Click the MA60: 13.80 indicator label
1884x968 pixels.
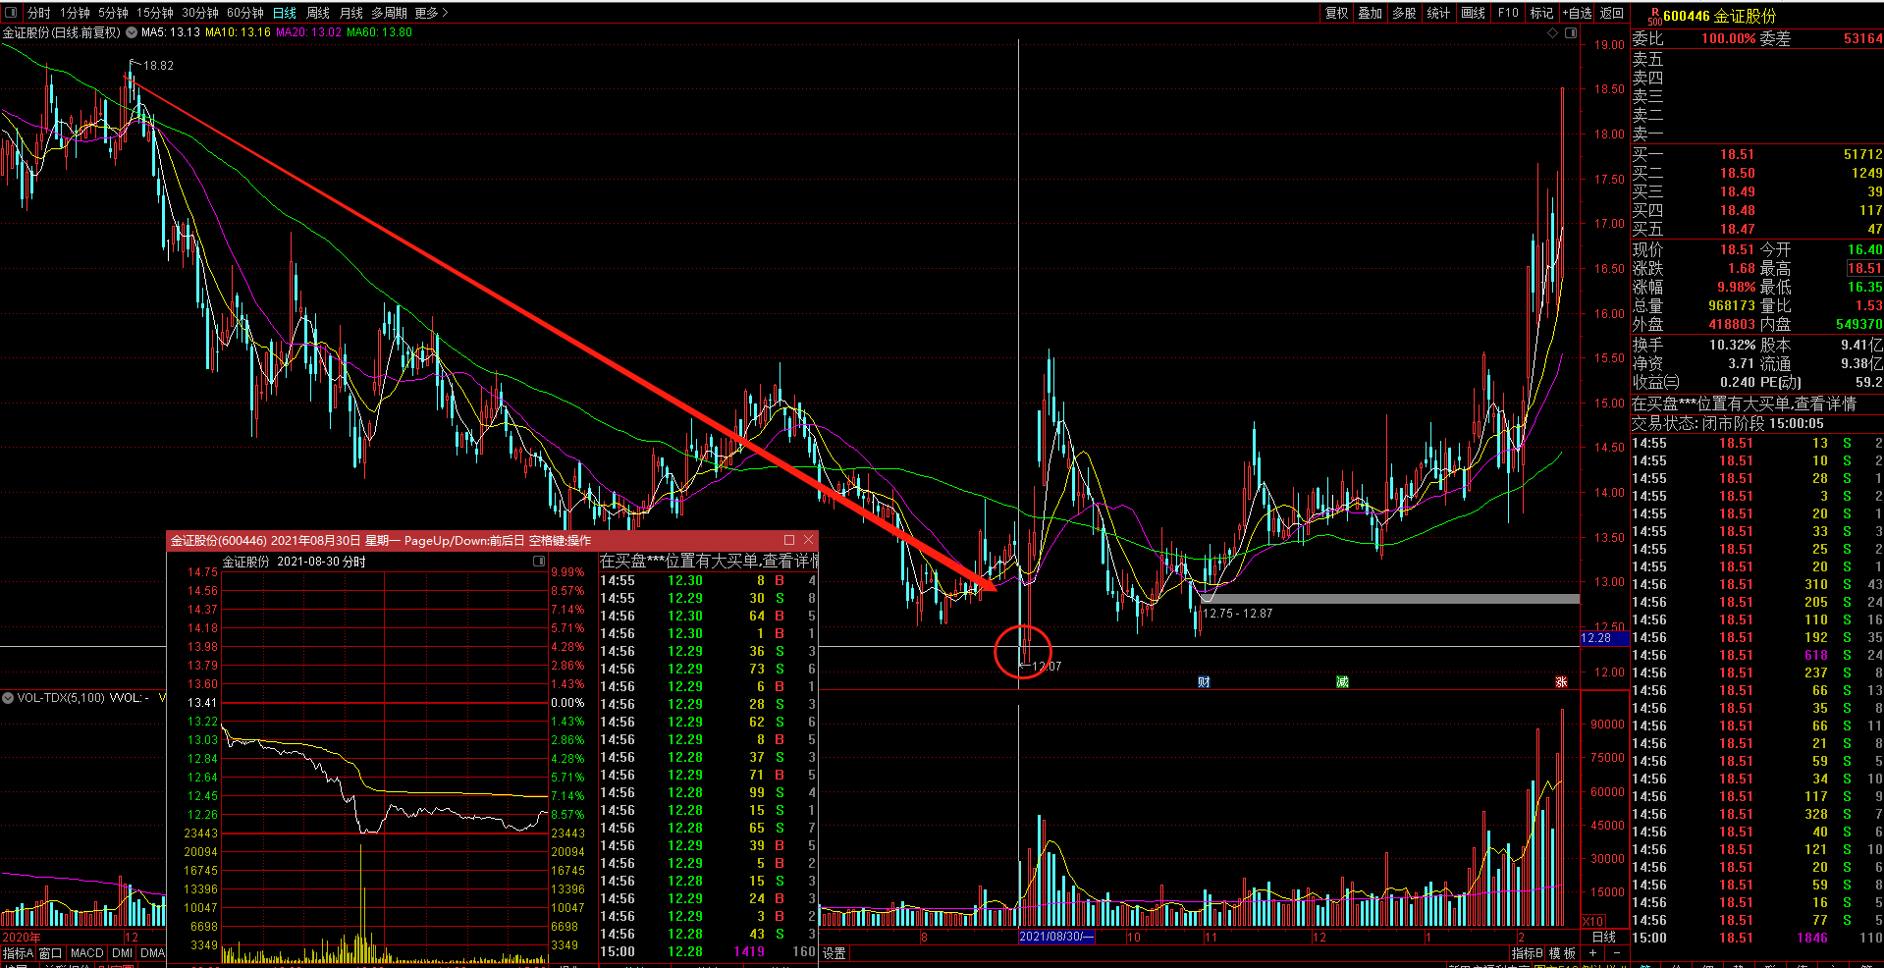[x=379, y=32]
